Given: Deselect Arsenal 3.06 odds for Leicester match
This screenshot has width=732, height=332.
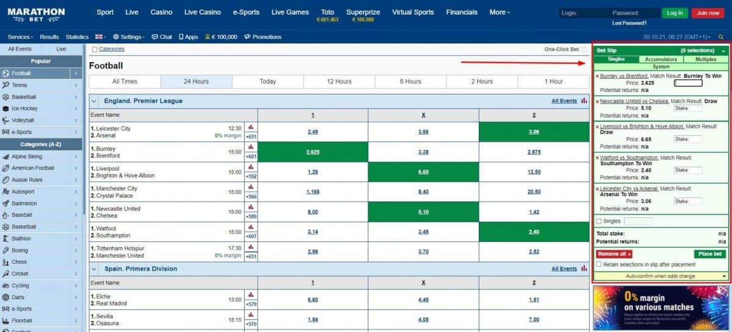Looking at the screenshot, I should coord(534,132).
